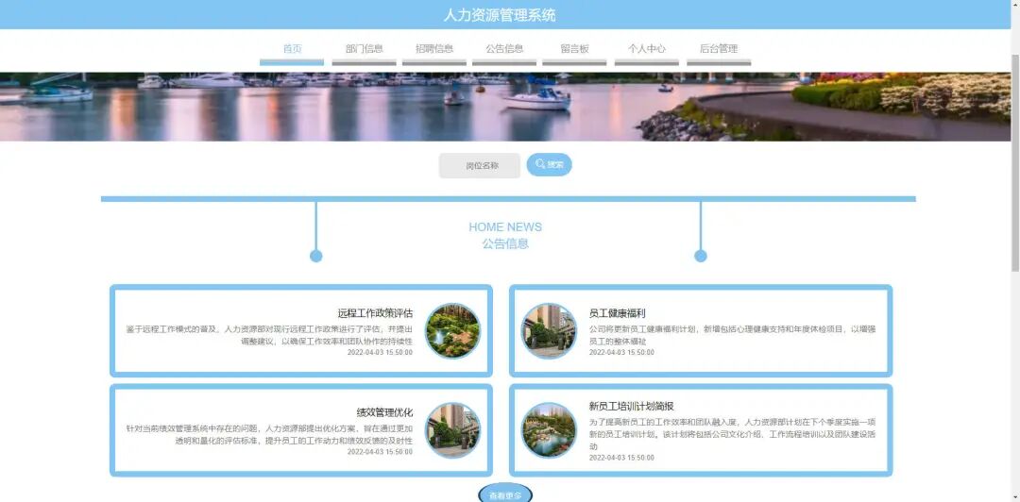Image resolution: width=1020 pixels, height=502 pixels.
Task: Click the description text of 员工健康福利
Action: (733, 335)
